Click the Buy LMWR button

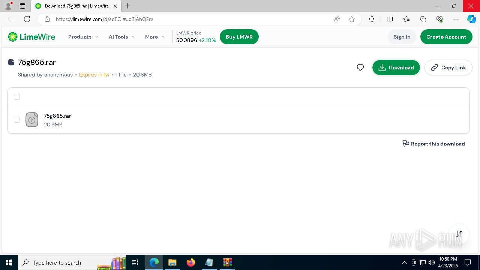239,37
